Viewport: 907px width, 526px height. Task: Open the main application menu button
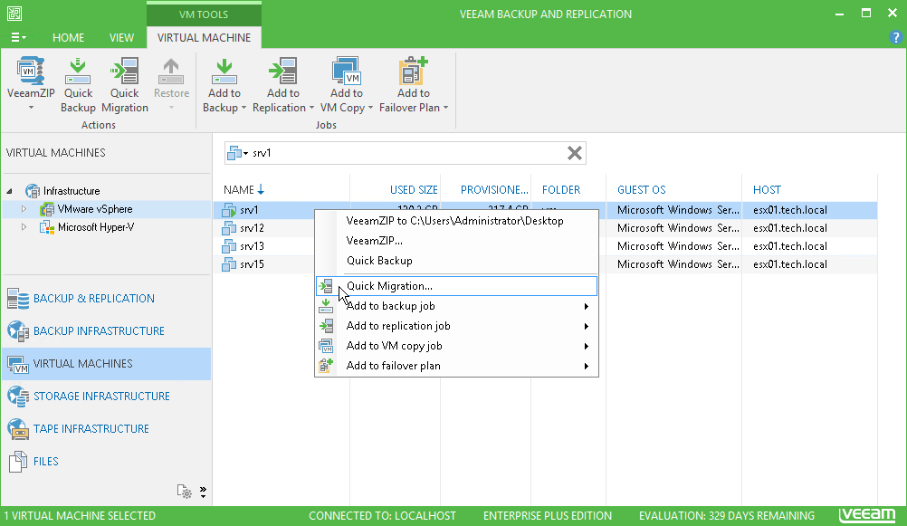tap(18, 38)
